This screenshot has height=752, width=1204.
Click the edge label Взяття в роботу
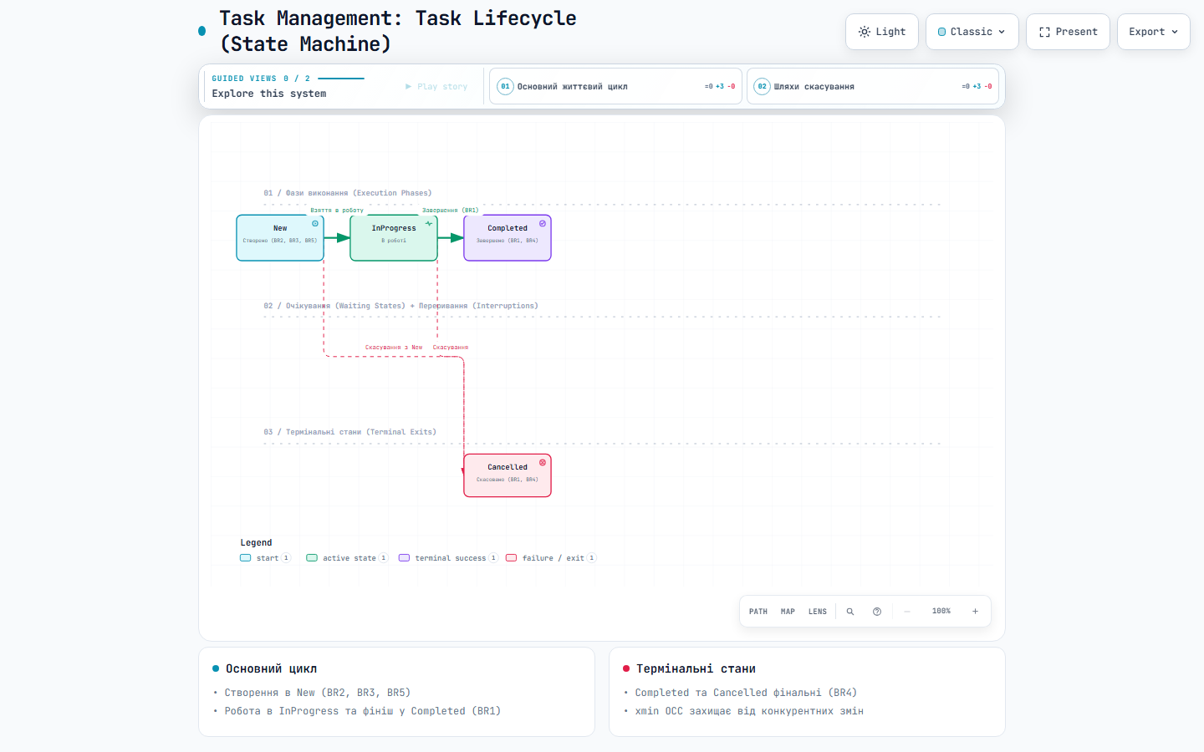click(x=337, y=211)
